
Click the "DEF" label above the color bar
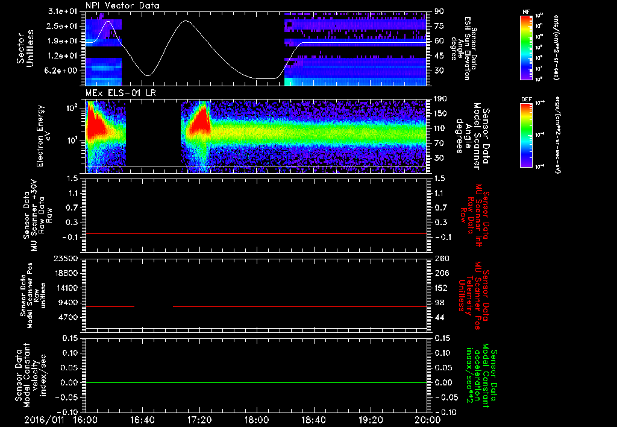coord(527,100)
